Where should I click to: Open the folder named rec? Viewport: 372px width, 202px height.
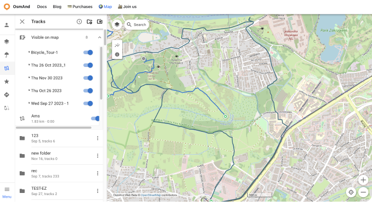click(34, 171)
